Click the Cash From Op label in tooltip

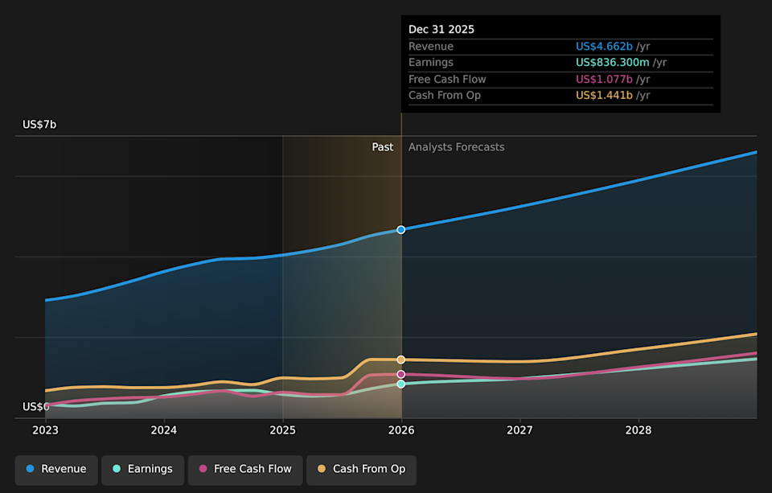coord(445,96)
